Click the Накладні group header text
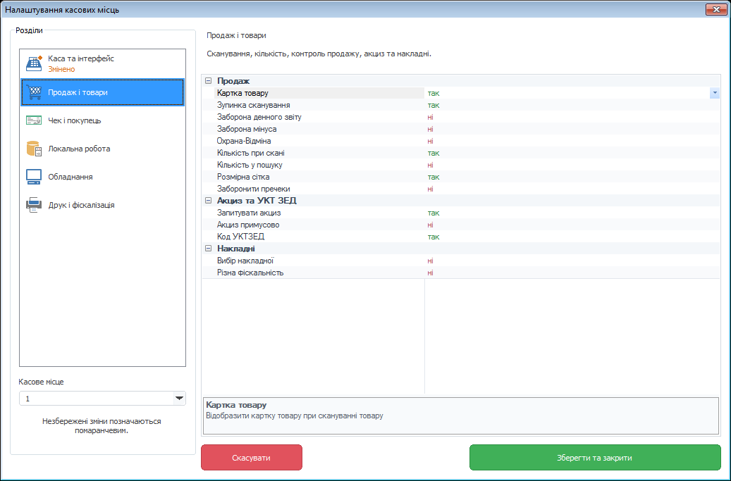Screen dimensions: 731x481 [x=236, y=249]
